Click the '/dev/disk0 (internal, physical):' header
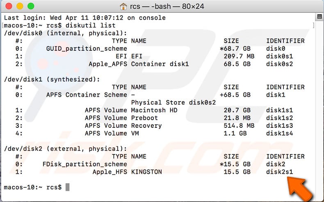 point(66,33)
